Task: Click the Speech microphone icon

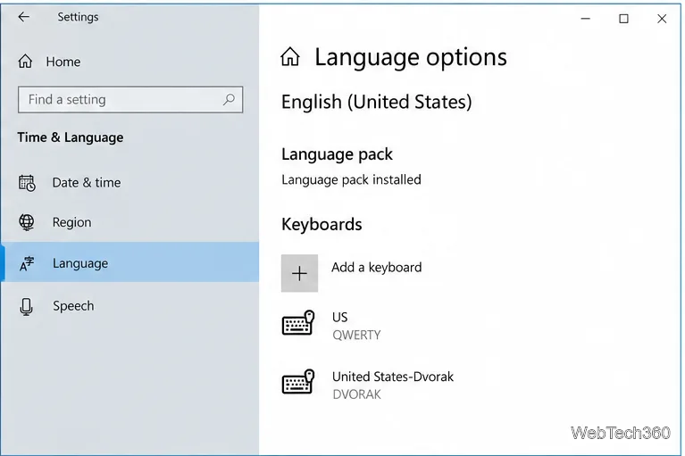Action: pyautogui.click(x=26, y=306)
